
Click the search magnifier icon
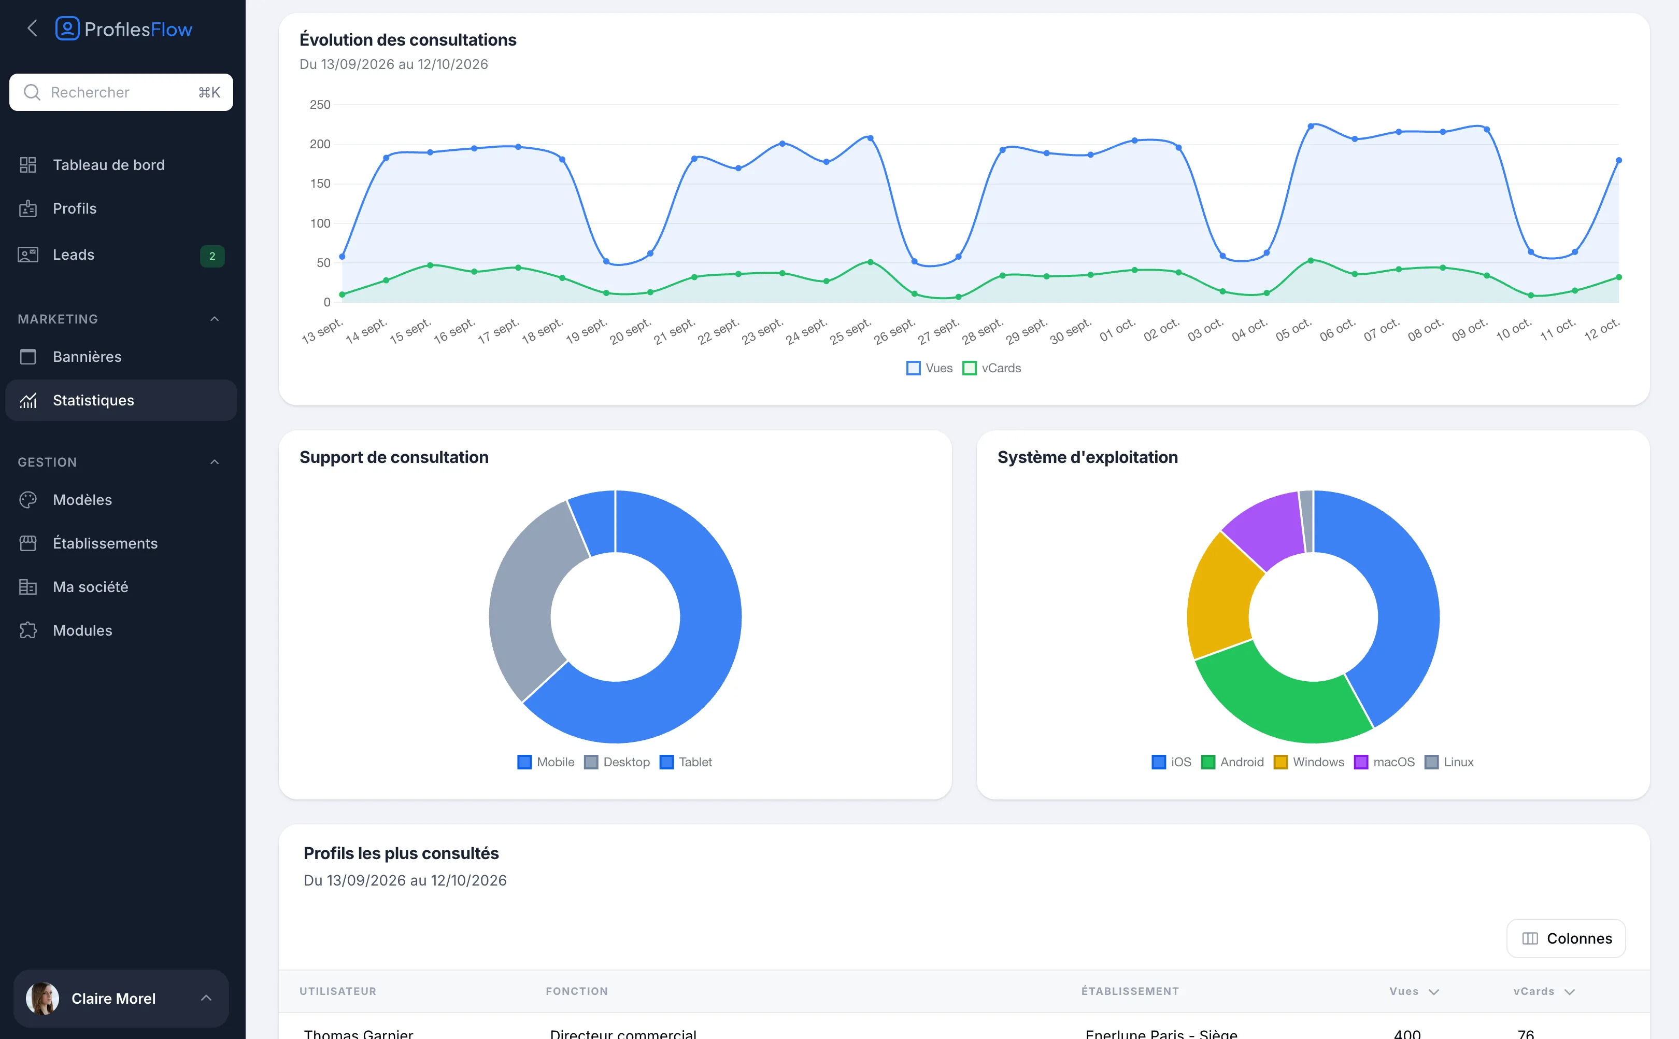pos(32,92)
